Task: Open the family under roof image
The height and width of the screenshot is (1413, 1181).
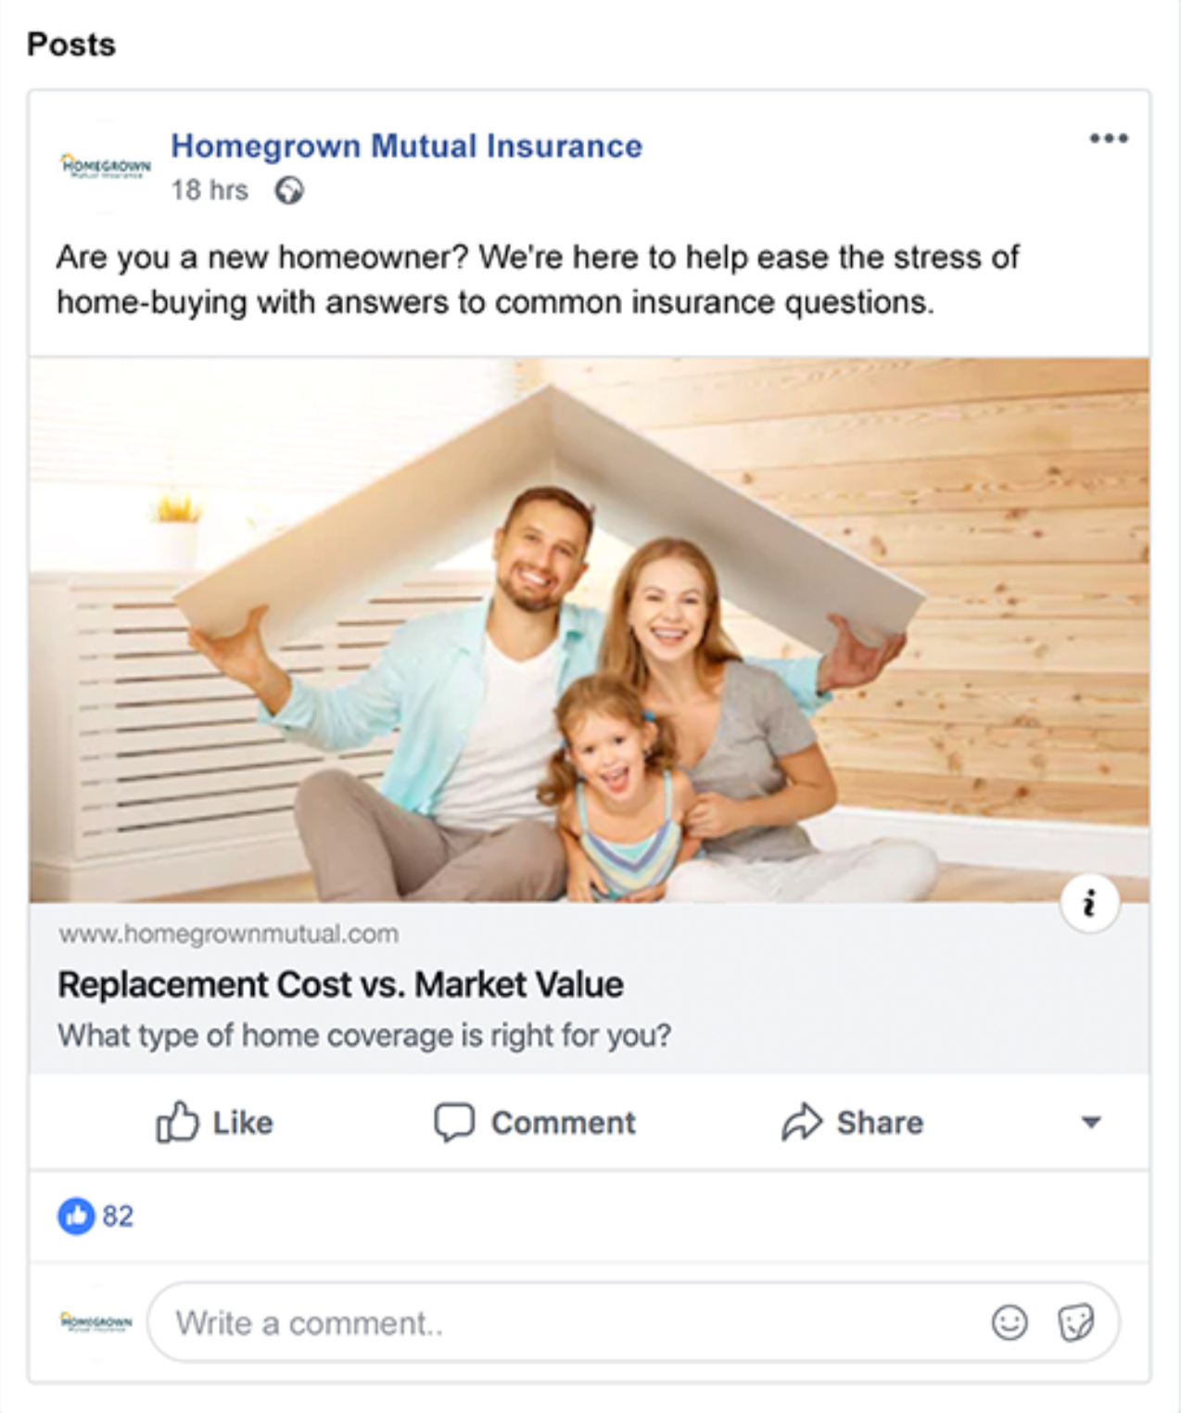Action: pyautogui.click(x=590, y=630)
